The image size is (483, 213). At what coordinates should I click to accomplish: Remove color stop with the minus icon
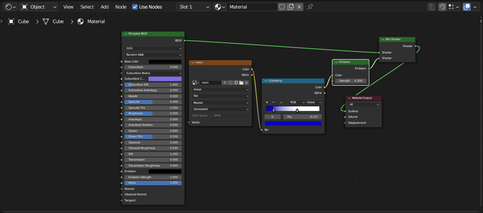tap(273, 102)
